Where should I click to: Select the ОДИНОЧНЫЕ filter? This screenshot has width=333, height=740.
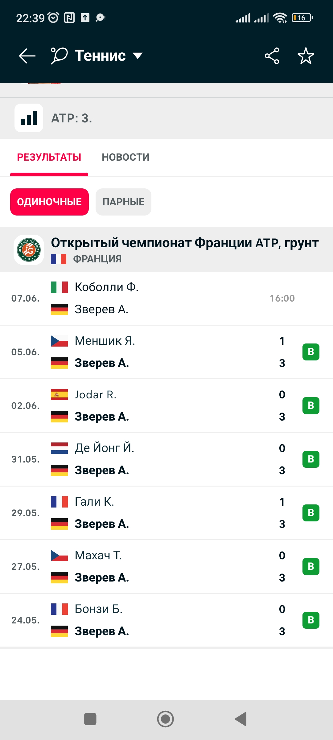click(49, 202)
